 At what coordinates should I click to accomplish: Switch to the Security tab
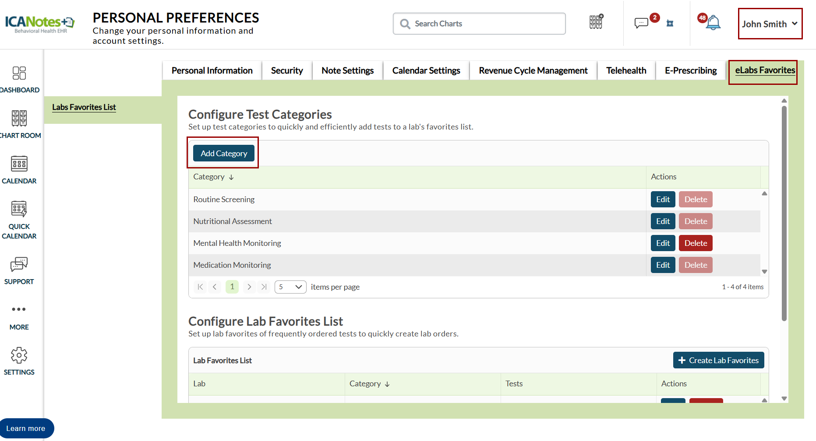tap(287, 70)
